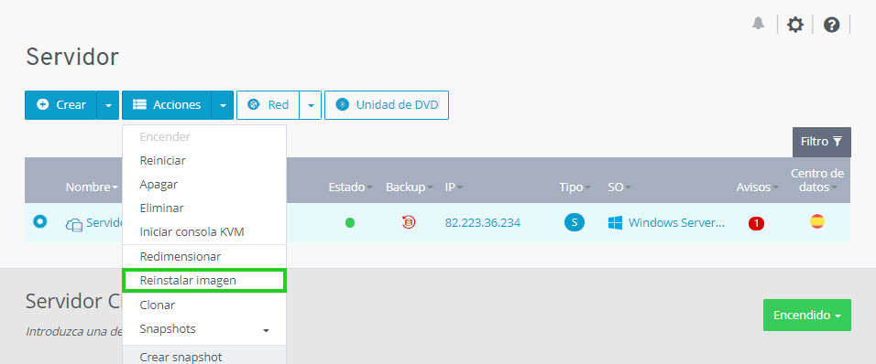Choose Eliminar from the actions menu
This screenshot has width=876, height=364.
click(x=204, y=209)
